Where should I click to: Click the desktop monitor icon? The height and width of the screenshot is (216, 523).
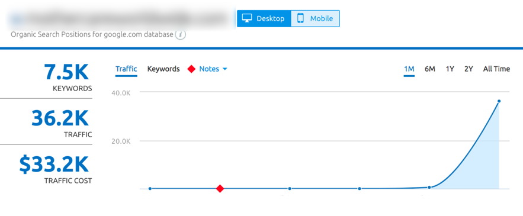click(247, 18)
